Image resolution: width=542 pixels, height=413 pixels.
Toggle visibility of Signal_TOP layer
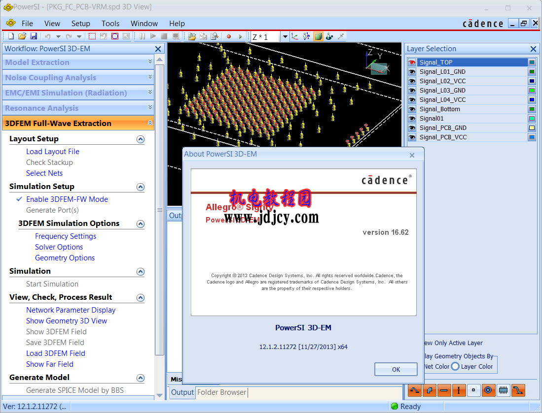(x=412, y=63)
